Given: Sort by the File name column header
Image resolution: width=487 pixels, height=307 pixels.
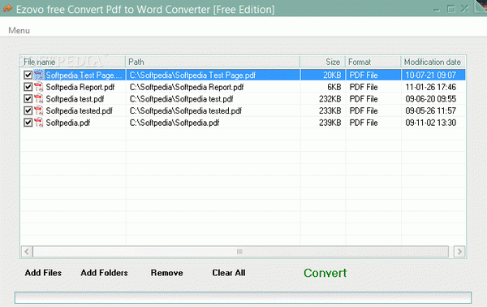Looking at the screenshot, I should pyautogui.click(x=73, y=62).
